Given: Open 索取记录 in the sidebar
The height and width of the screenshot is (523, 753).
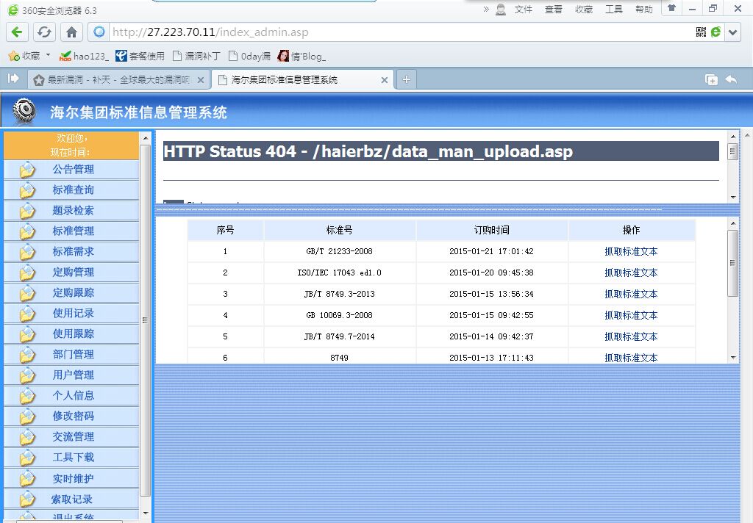Looking at the screenshot, I should point(72,499).
